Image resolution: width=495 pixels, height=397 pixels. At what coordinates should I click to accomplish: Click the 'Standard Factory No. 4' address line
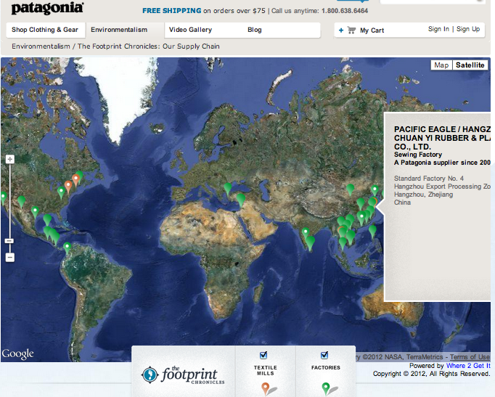click(x=429, y=179)
